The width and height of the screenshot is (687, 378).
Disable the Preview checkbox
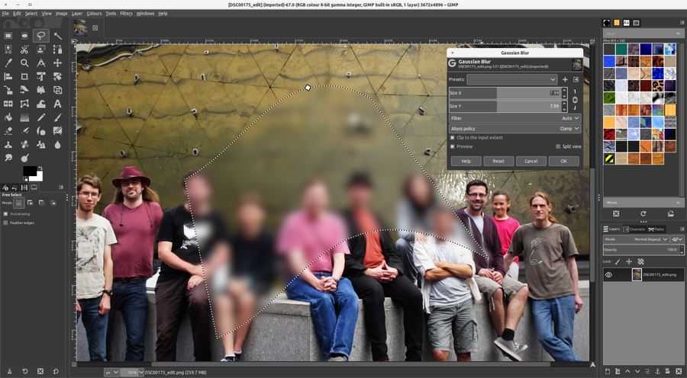[452, 146]
